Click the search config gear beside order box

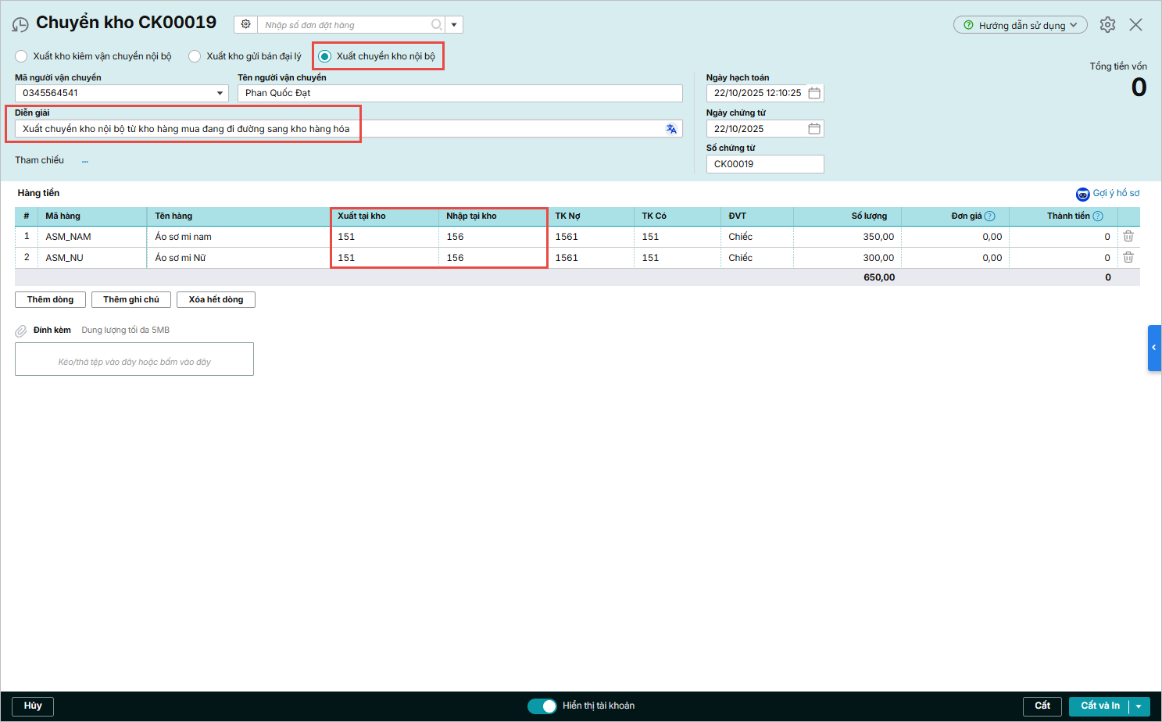[x=246, y=24]
